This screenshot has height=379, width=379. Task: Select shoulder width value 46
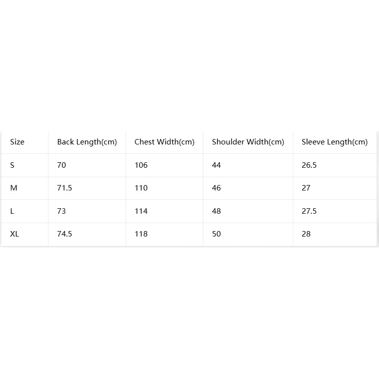point(216,188)
